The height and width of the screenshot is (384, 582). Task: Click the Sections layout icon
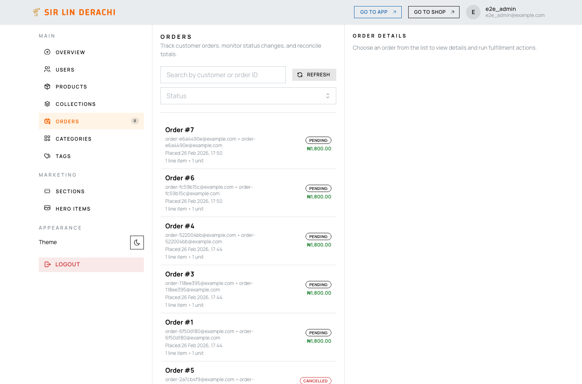tap(47, 191)
